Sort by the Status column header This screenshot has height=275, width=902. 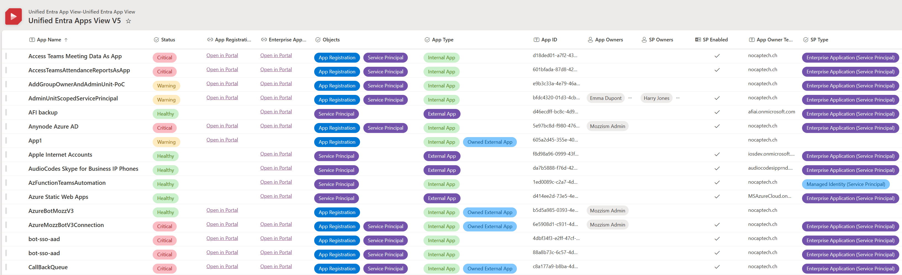click(x=165, y=40)
